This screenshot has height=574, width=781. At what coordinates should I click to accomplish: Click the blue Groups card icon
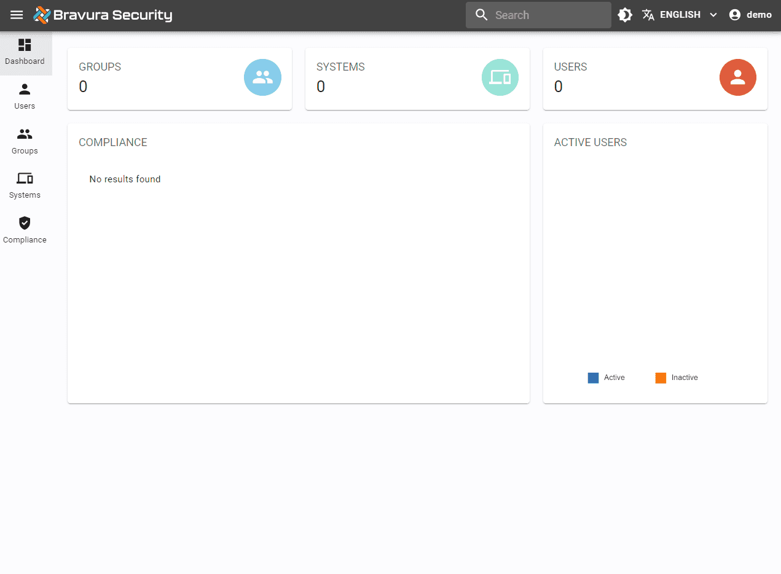click(262, 77)
